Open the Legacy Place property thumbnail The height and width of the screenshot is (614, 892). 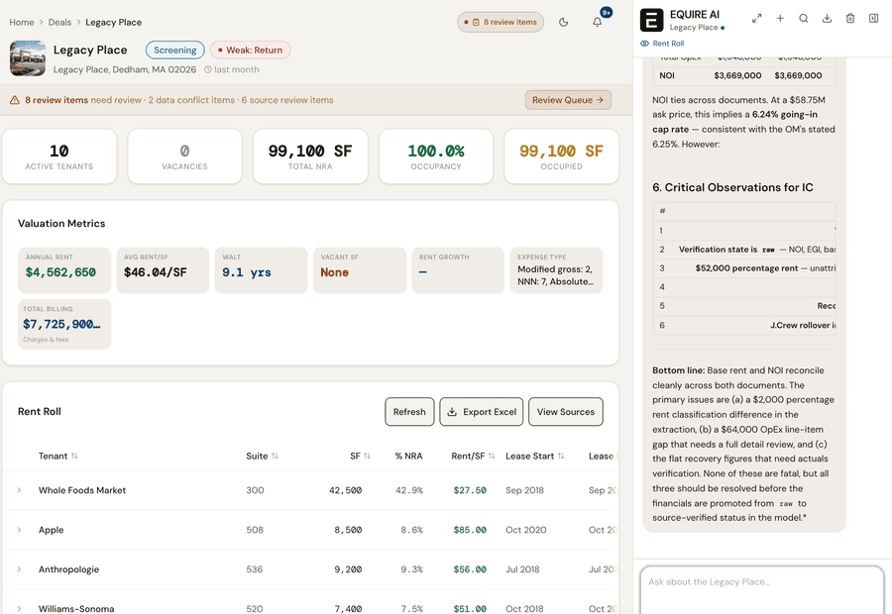28,58
